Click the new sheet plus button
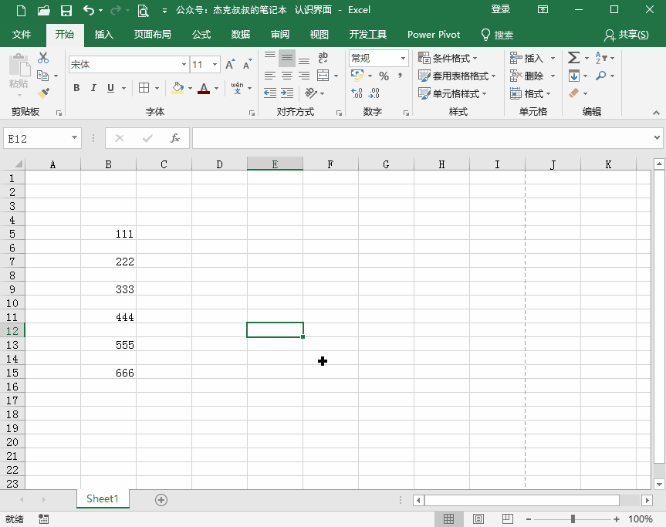666x527 pixels. pos(161,499)
